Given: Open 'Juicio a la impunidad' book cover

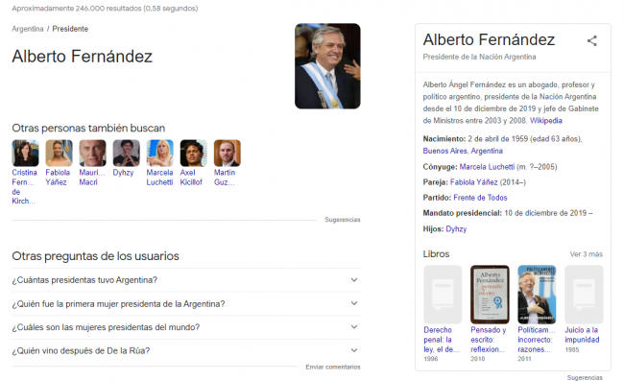Looking at the screenshot, I should (x=584, y=295).
